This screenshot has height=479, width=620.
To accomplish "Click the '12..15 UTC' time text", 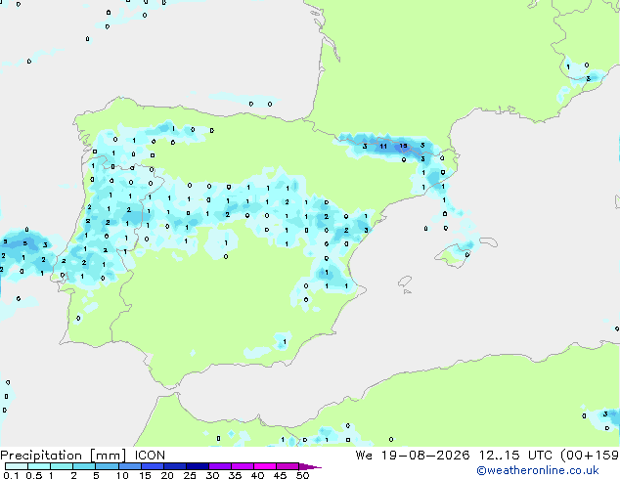I will 515,456.
